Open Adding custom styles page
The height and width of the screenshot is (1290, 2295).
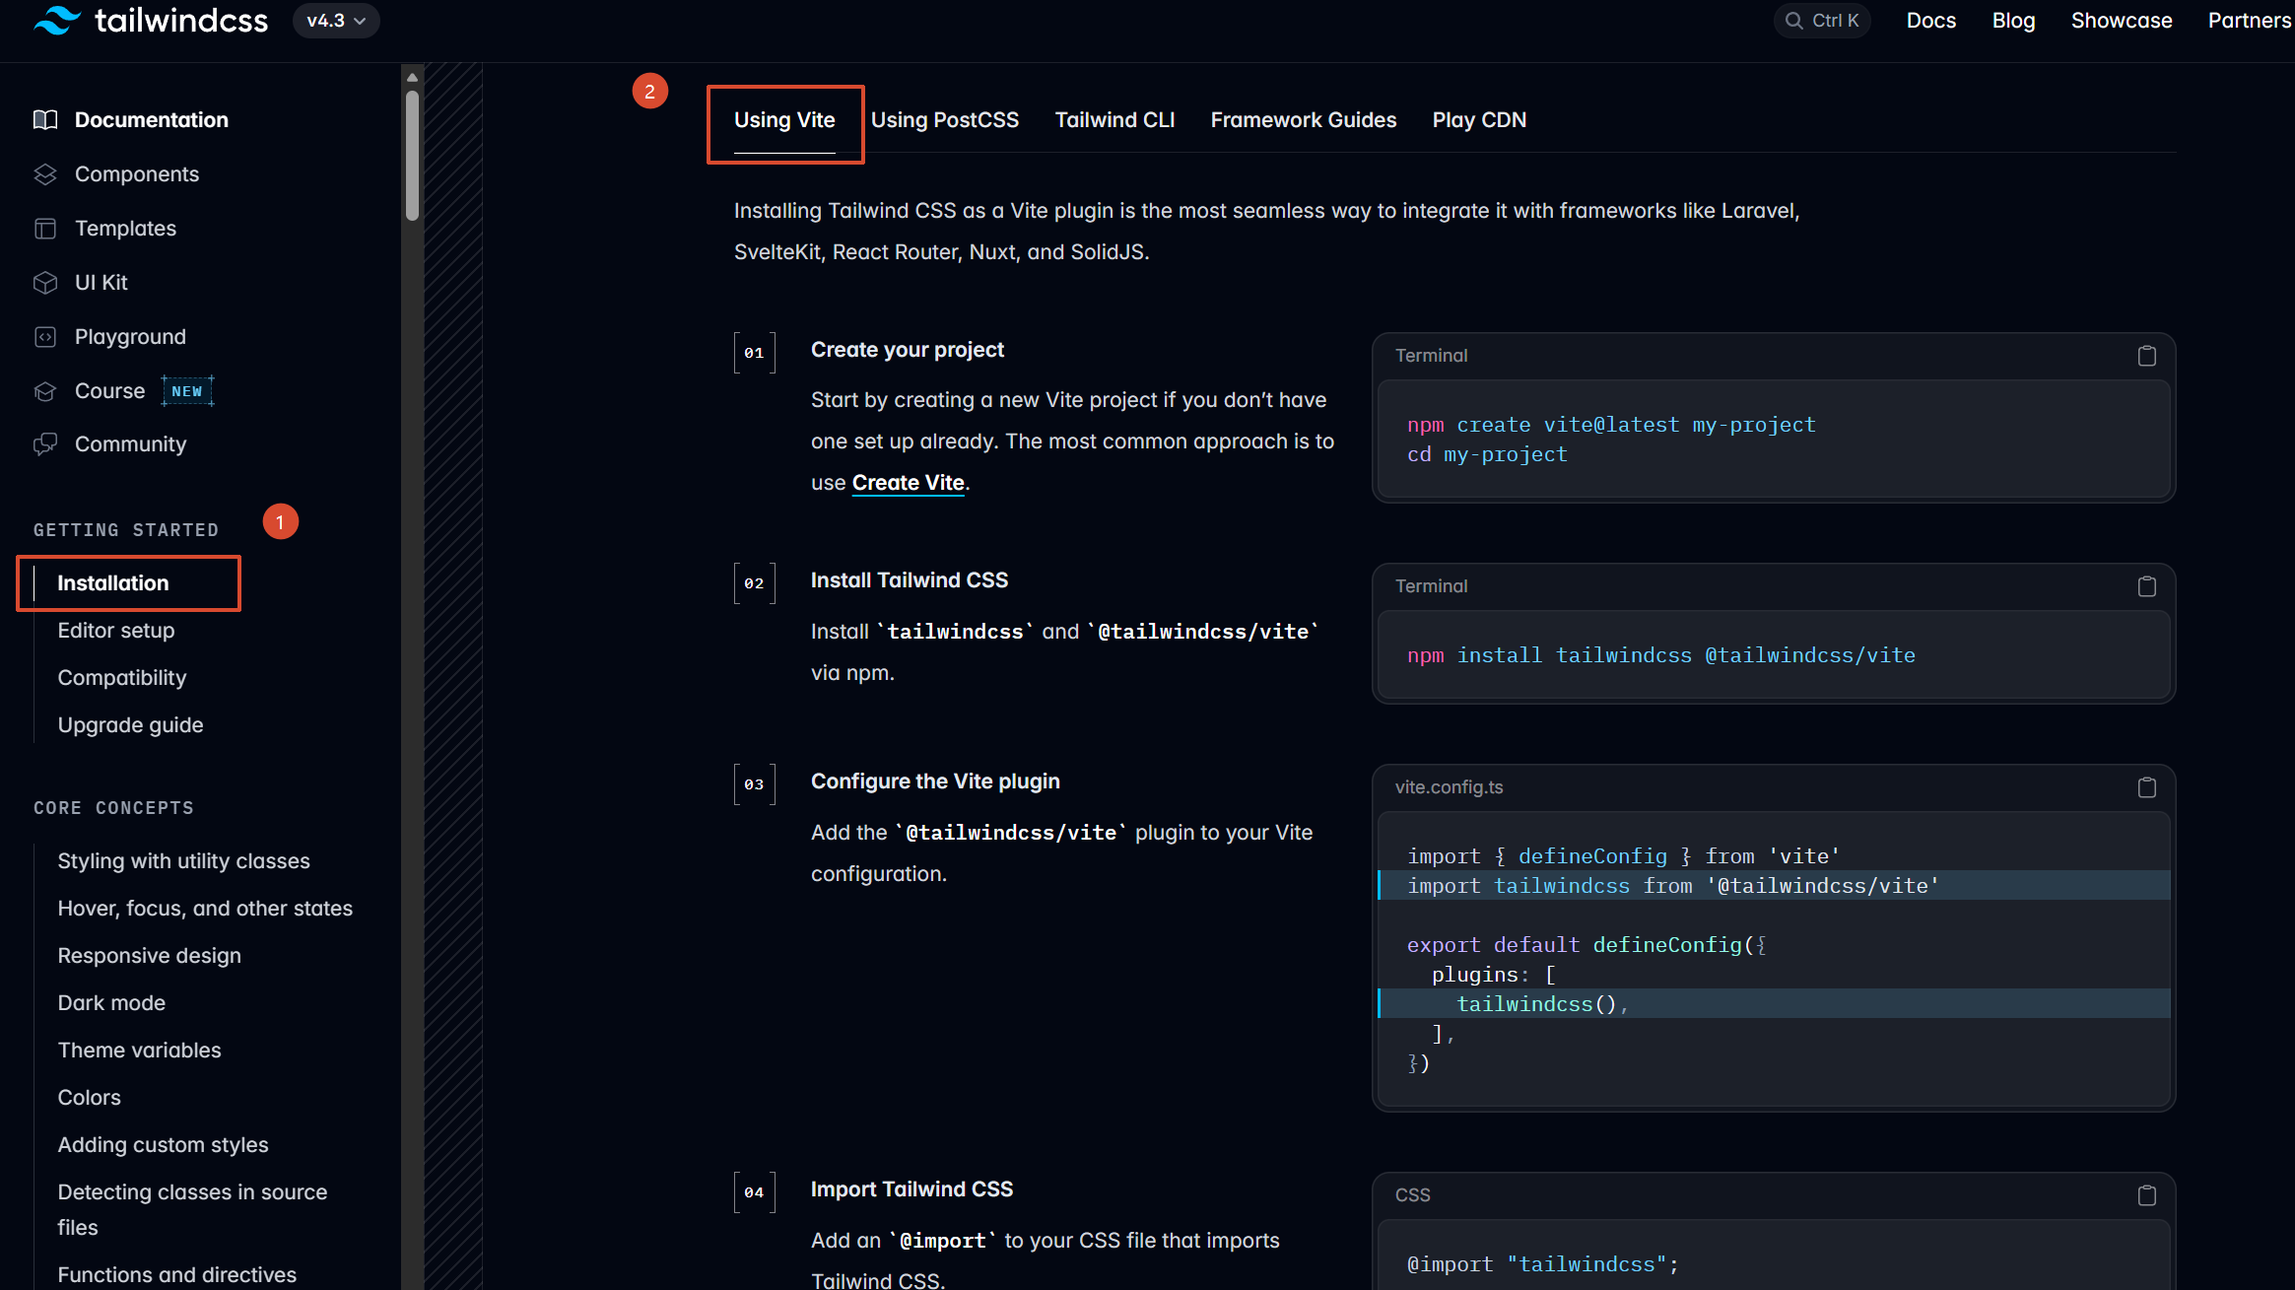tap(163, 1145)
